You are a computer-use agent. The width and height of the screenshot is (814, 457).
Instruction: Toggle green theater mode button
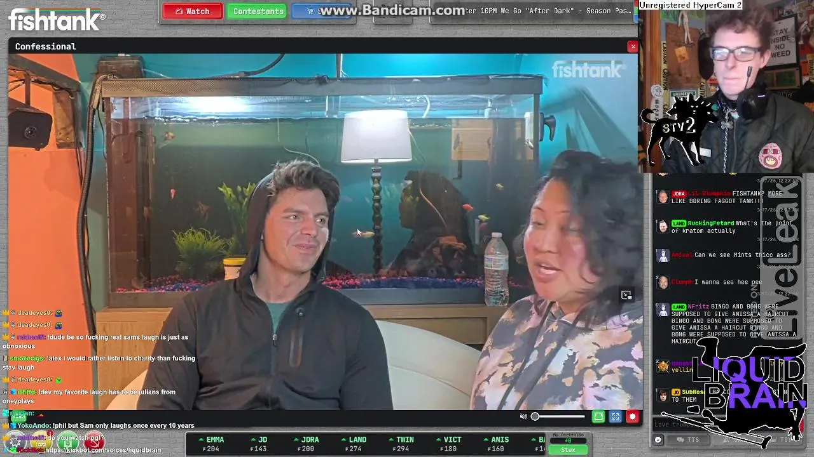coord(598,417)
